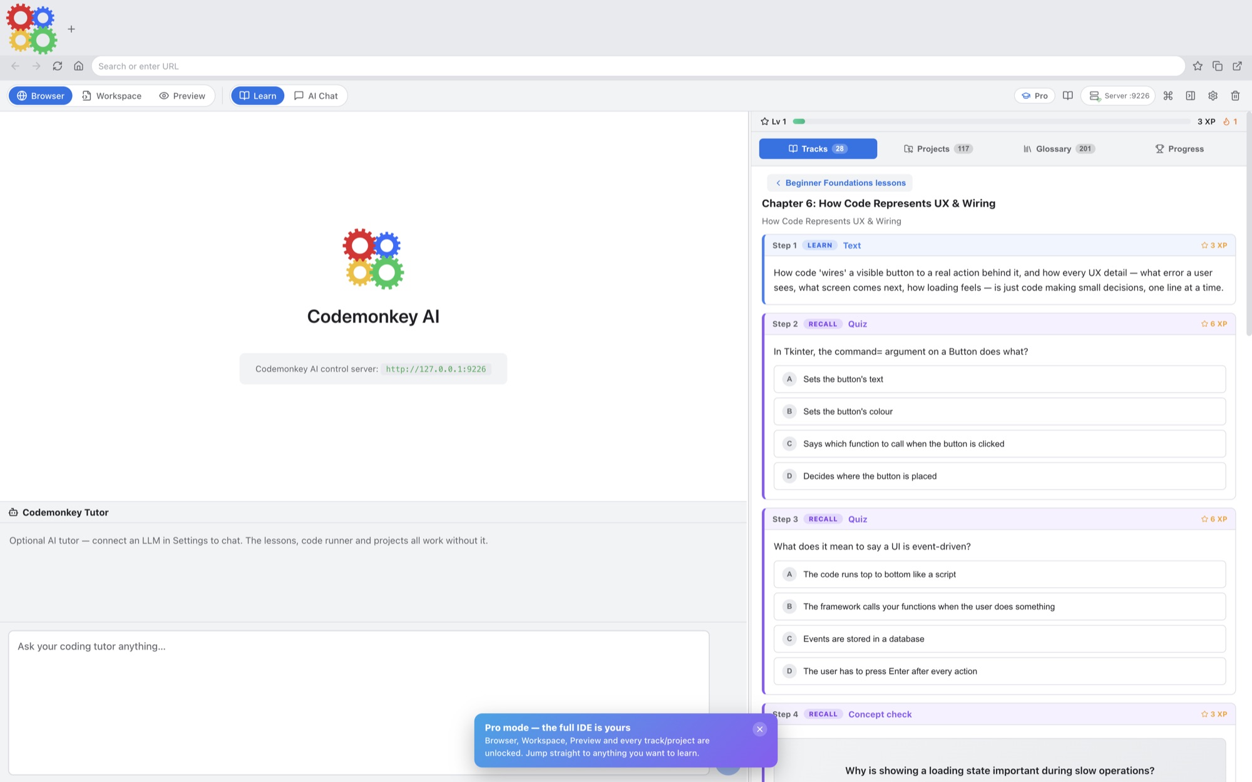Click the streak flame icon
Viewport: 1252px width, 782px height.
pos(1226,121)
